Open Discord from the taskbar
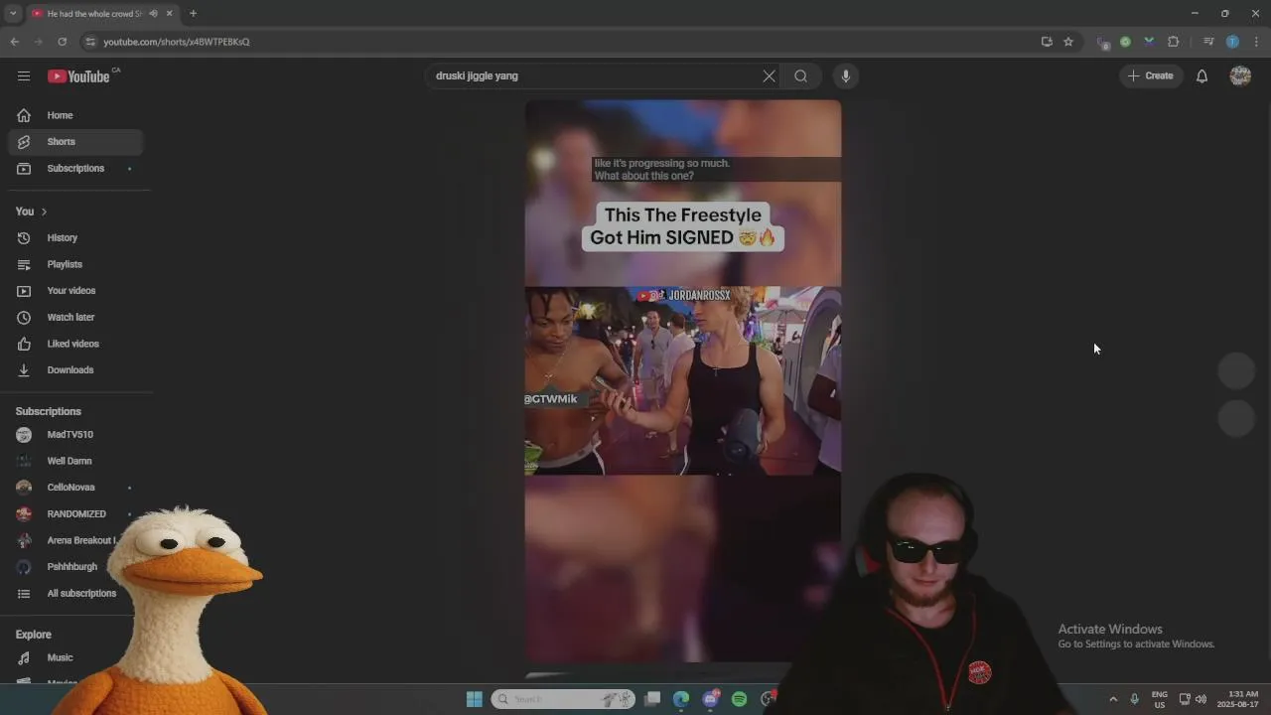The height and width of the screenshot is (715, 1271). 710,699
